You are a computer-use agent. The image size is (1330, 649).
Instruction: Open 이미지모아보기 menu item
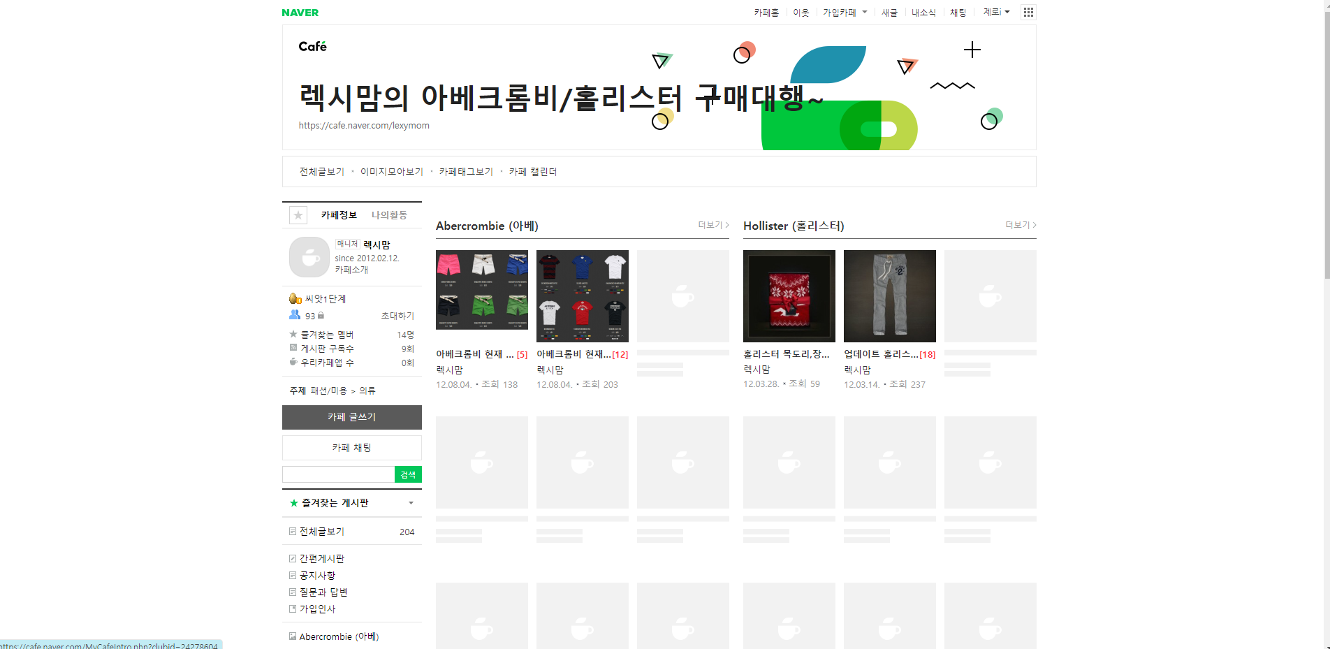pyautogui.click(x=392, y=172)
